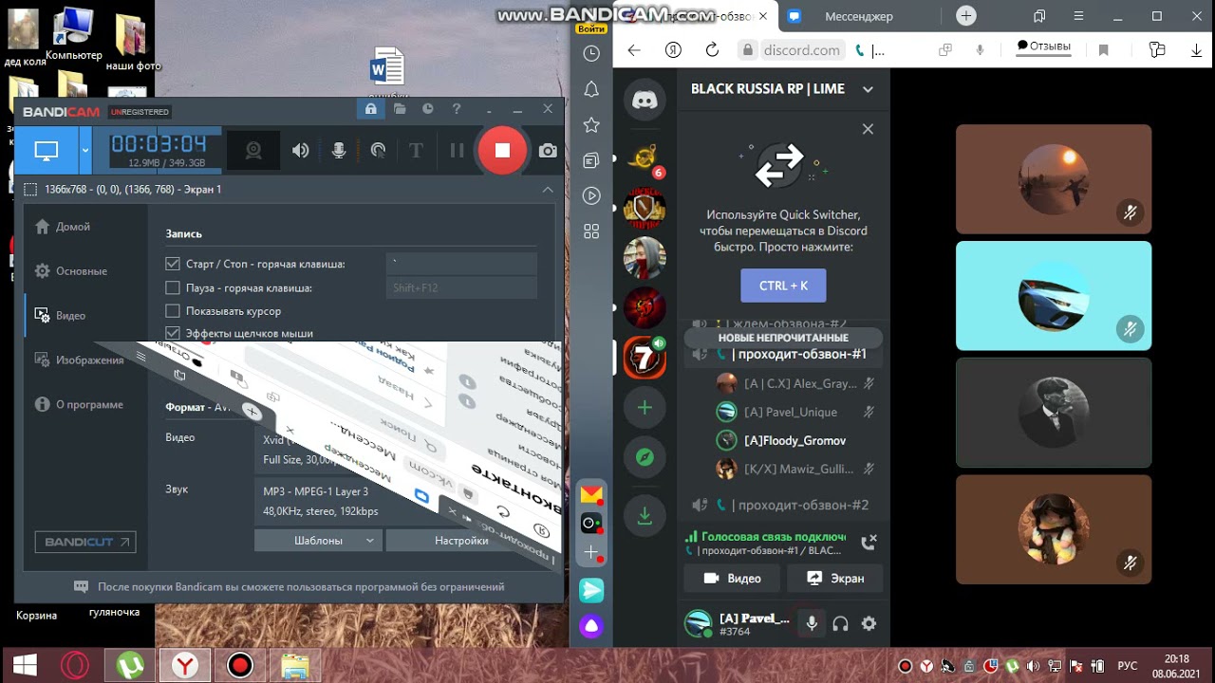1215x683 pixels.
Task: Open BLACK RUSSIA RP server menu chevron
Action: coord(868,89)
